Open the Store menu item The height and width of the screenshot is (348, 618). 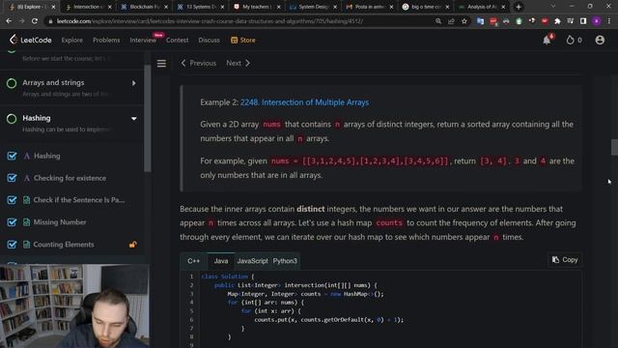(x=243, y=40)
